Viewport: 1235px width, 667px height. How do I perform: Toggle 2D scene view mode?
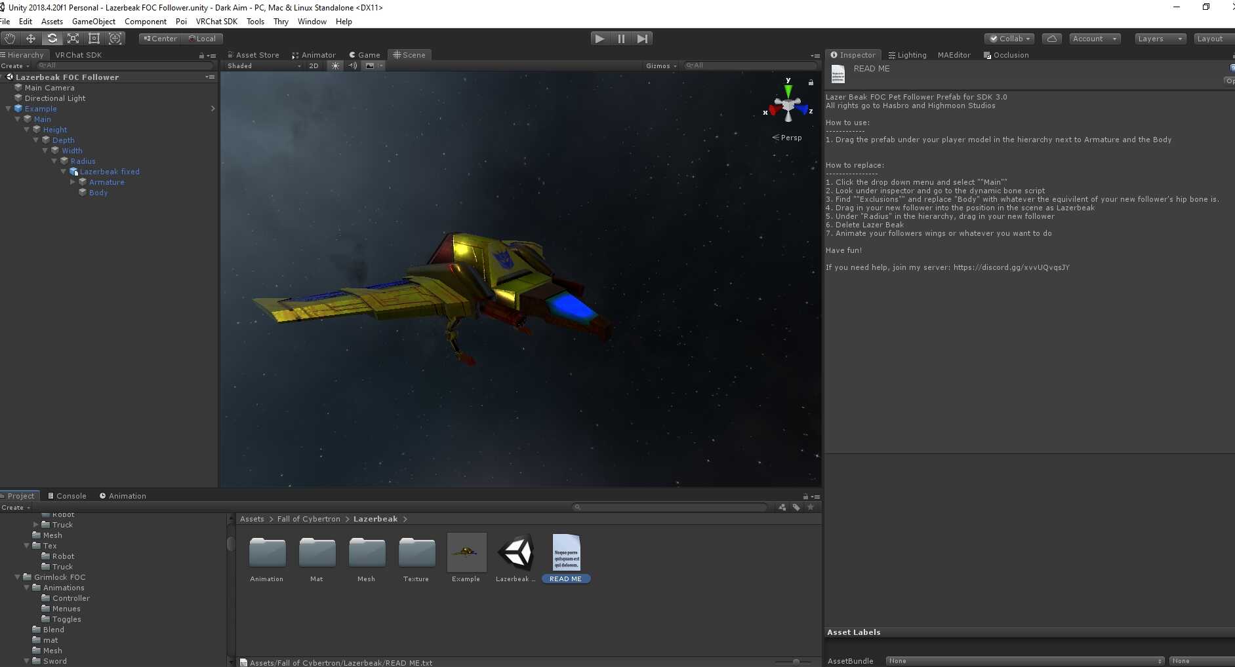[314, 66]
